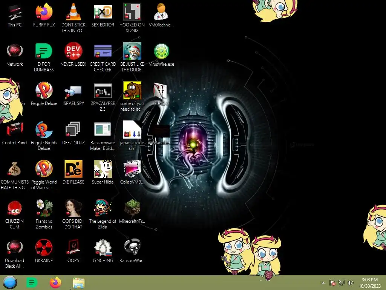
Task: Show hidden tray icons arrow
Action: tap(323, 283)
